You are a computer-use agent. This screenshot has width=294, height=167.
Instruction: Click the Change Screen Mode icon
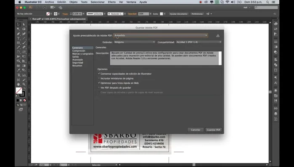click(21, 110)
